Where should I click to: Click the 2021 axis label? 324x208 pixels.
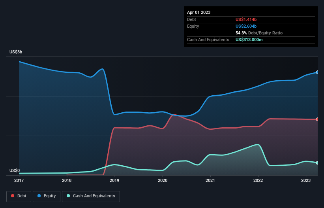210,180
